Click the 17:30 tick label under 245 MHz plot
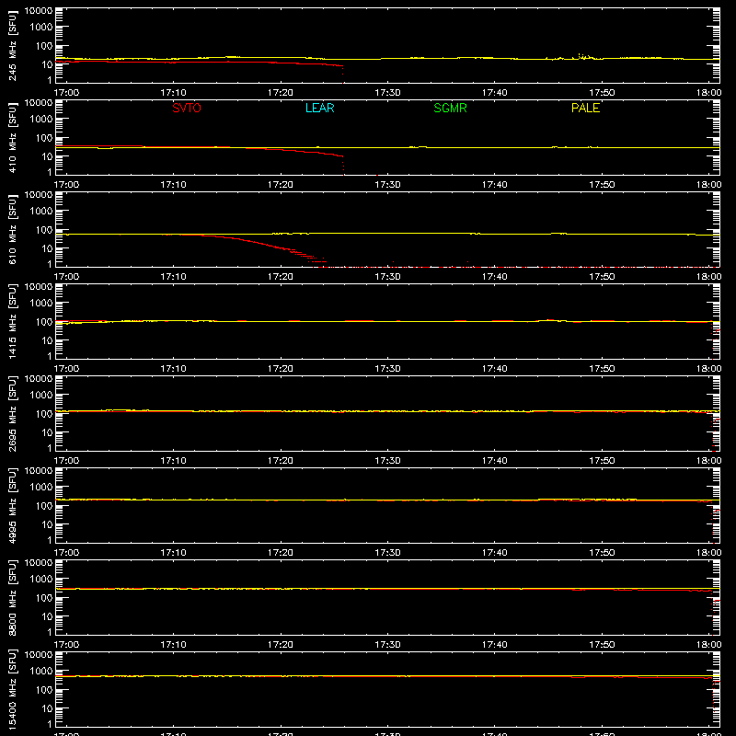 387,93
